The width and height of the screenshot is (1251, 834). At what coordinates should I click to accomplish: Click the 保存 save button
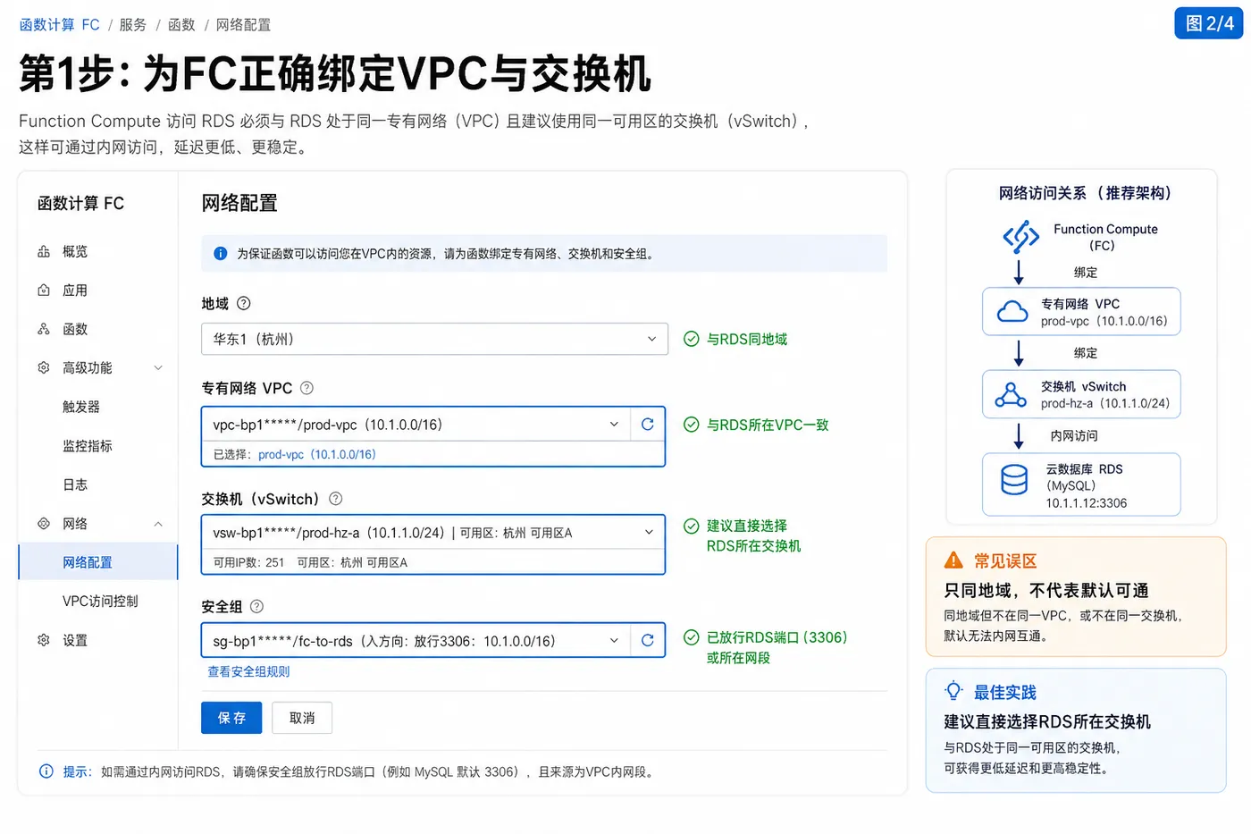[x=231, y=718]
